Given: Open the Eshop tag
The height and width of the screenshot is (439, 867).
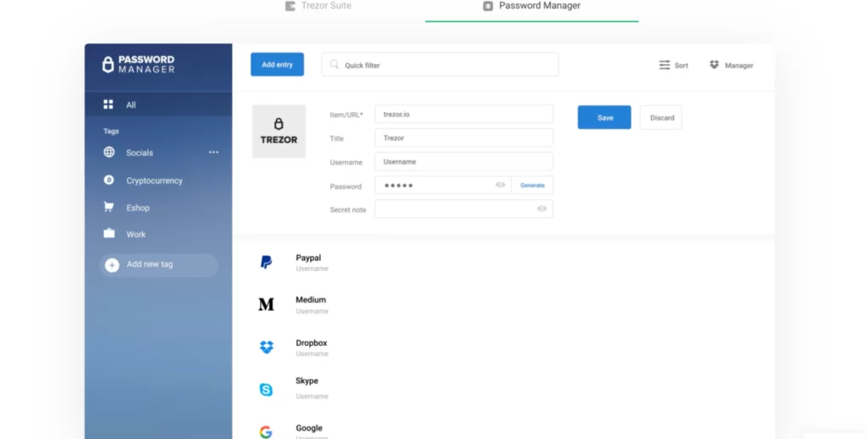Looking at the screenshot, I should 138,208.
